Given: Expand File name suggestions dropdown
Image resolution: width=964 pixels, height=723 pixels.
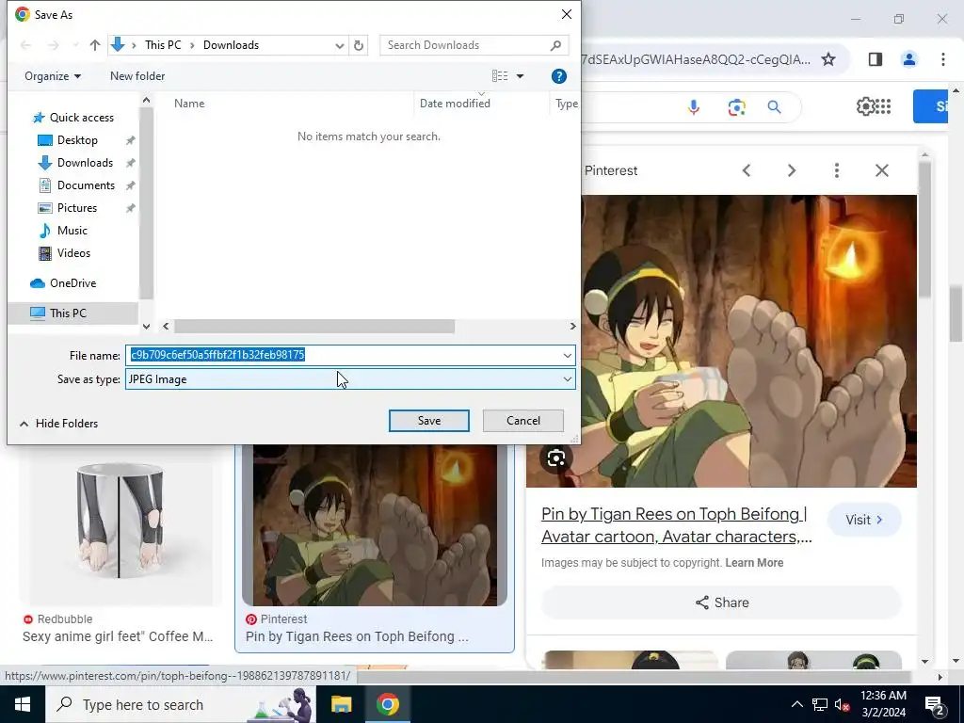Looking at the screenshot, I should pyautogui.click(x=568, y=355).
